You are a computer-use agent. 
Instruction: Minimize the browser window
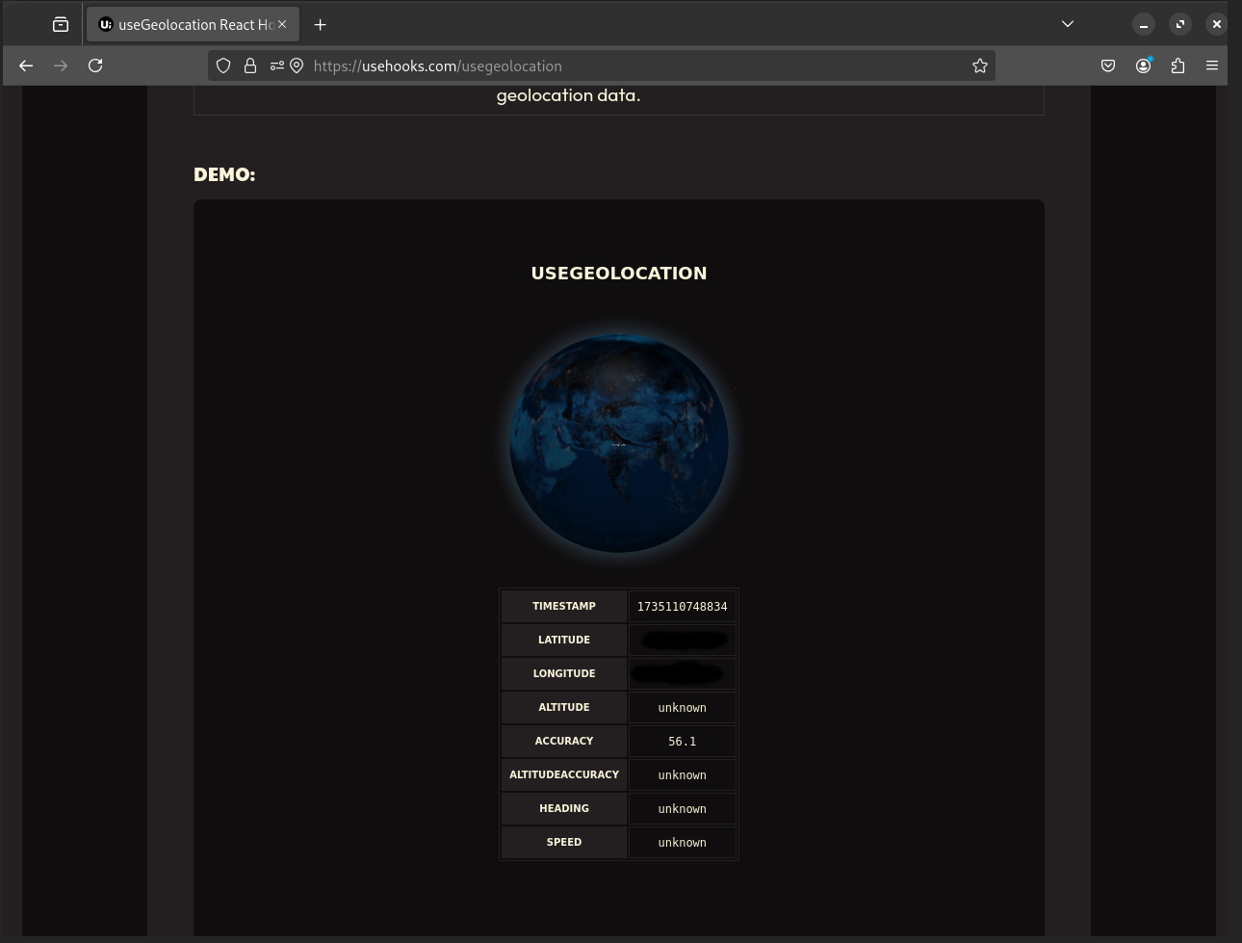click(1144, 24)
